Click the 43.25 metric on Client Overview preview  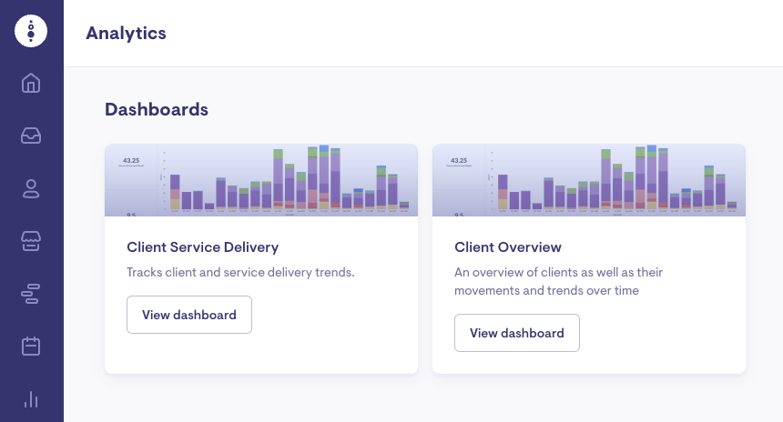[458, 160]
